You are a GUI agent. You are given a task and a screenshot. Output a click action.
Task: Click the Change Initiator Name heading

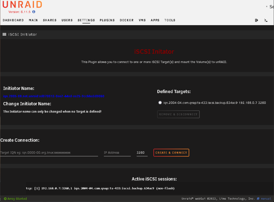[27, 104]
